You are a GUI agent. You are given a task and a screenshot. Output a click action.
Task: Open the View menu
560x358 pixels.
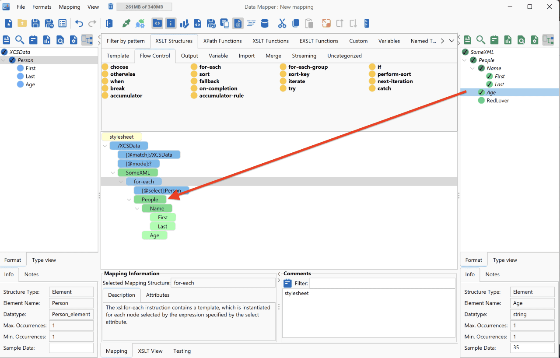click(x=93, y=7)
